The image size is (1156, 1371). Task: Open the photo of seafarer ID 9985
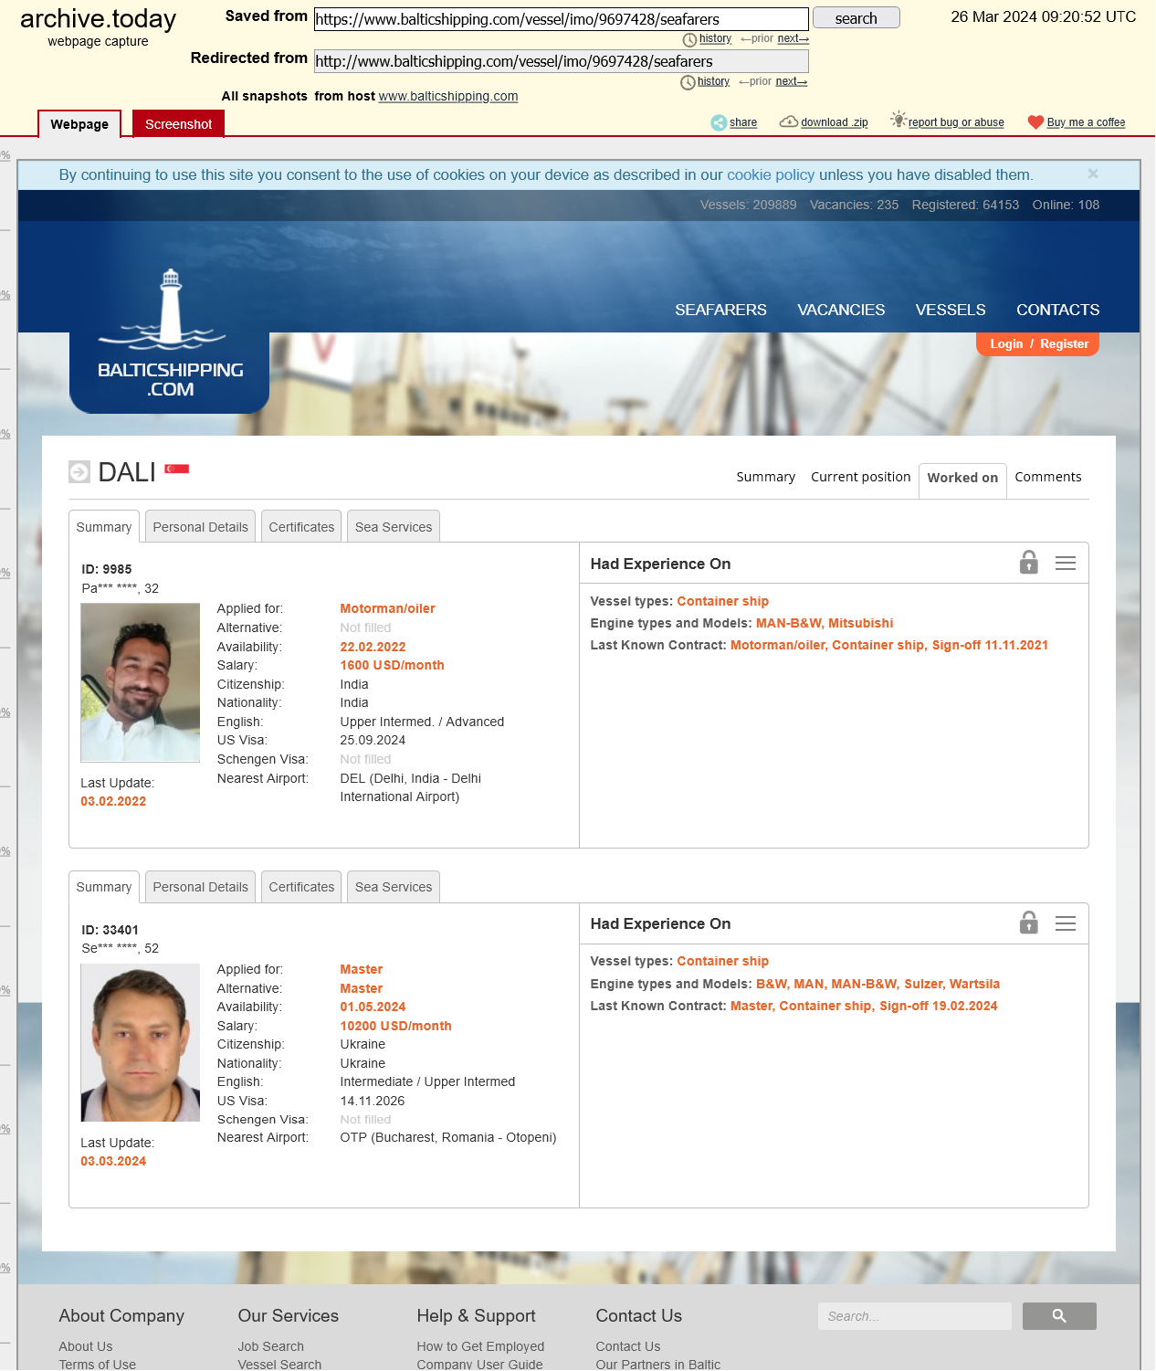tap(141, 682)
